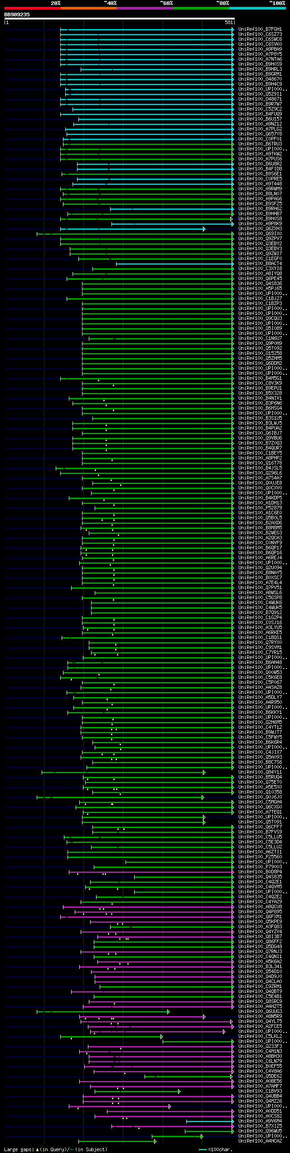290x1153 pixels.
Task: Click hit UniRef100_B9HHB7
Action: point(260,214)
